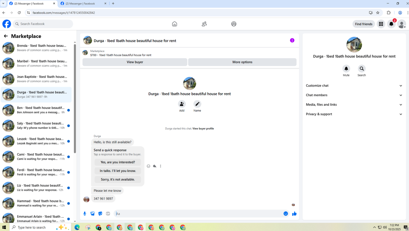The height and width of the screenshot is (231, 409).
Task: Send quick response 'Yes, are you interested?'
Action: point(118,162)
